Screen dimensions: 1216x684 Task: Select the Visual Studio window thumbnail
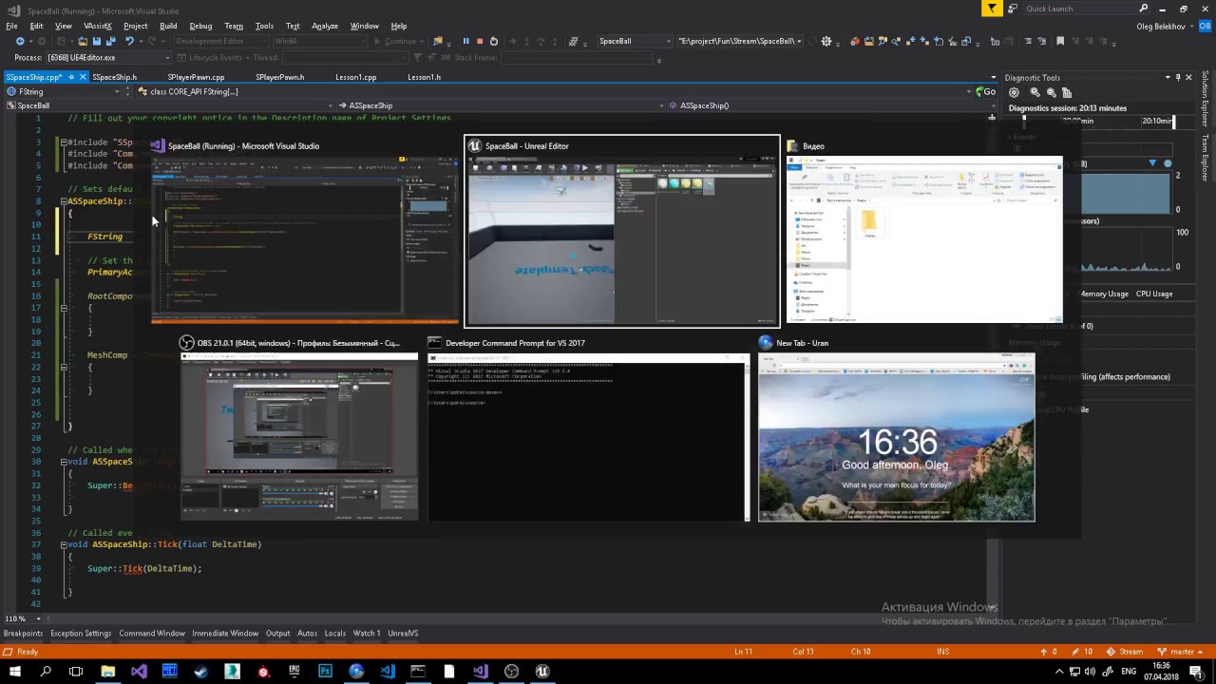305,231
